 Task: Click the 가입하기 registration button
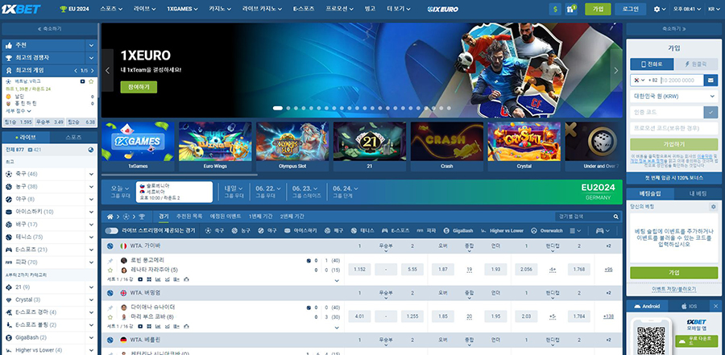point(673,144)
